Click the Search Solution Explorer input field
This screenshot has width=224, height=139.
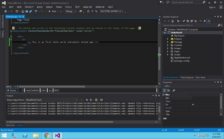pos(190,25)
